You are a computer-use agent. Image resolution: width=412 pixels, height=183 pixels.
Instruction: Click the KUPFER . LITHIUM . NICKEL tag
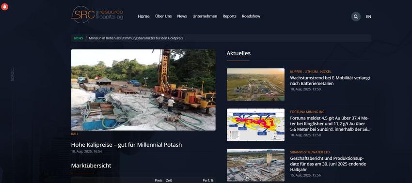[x=311, y=72]
